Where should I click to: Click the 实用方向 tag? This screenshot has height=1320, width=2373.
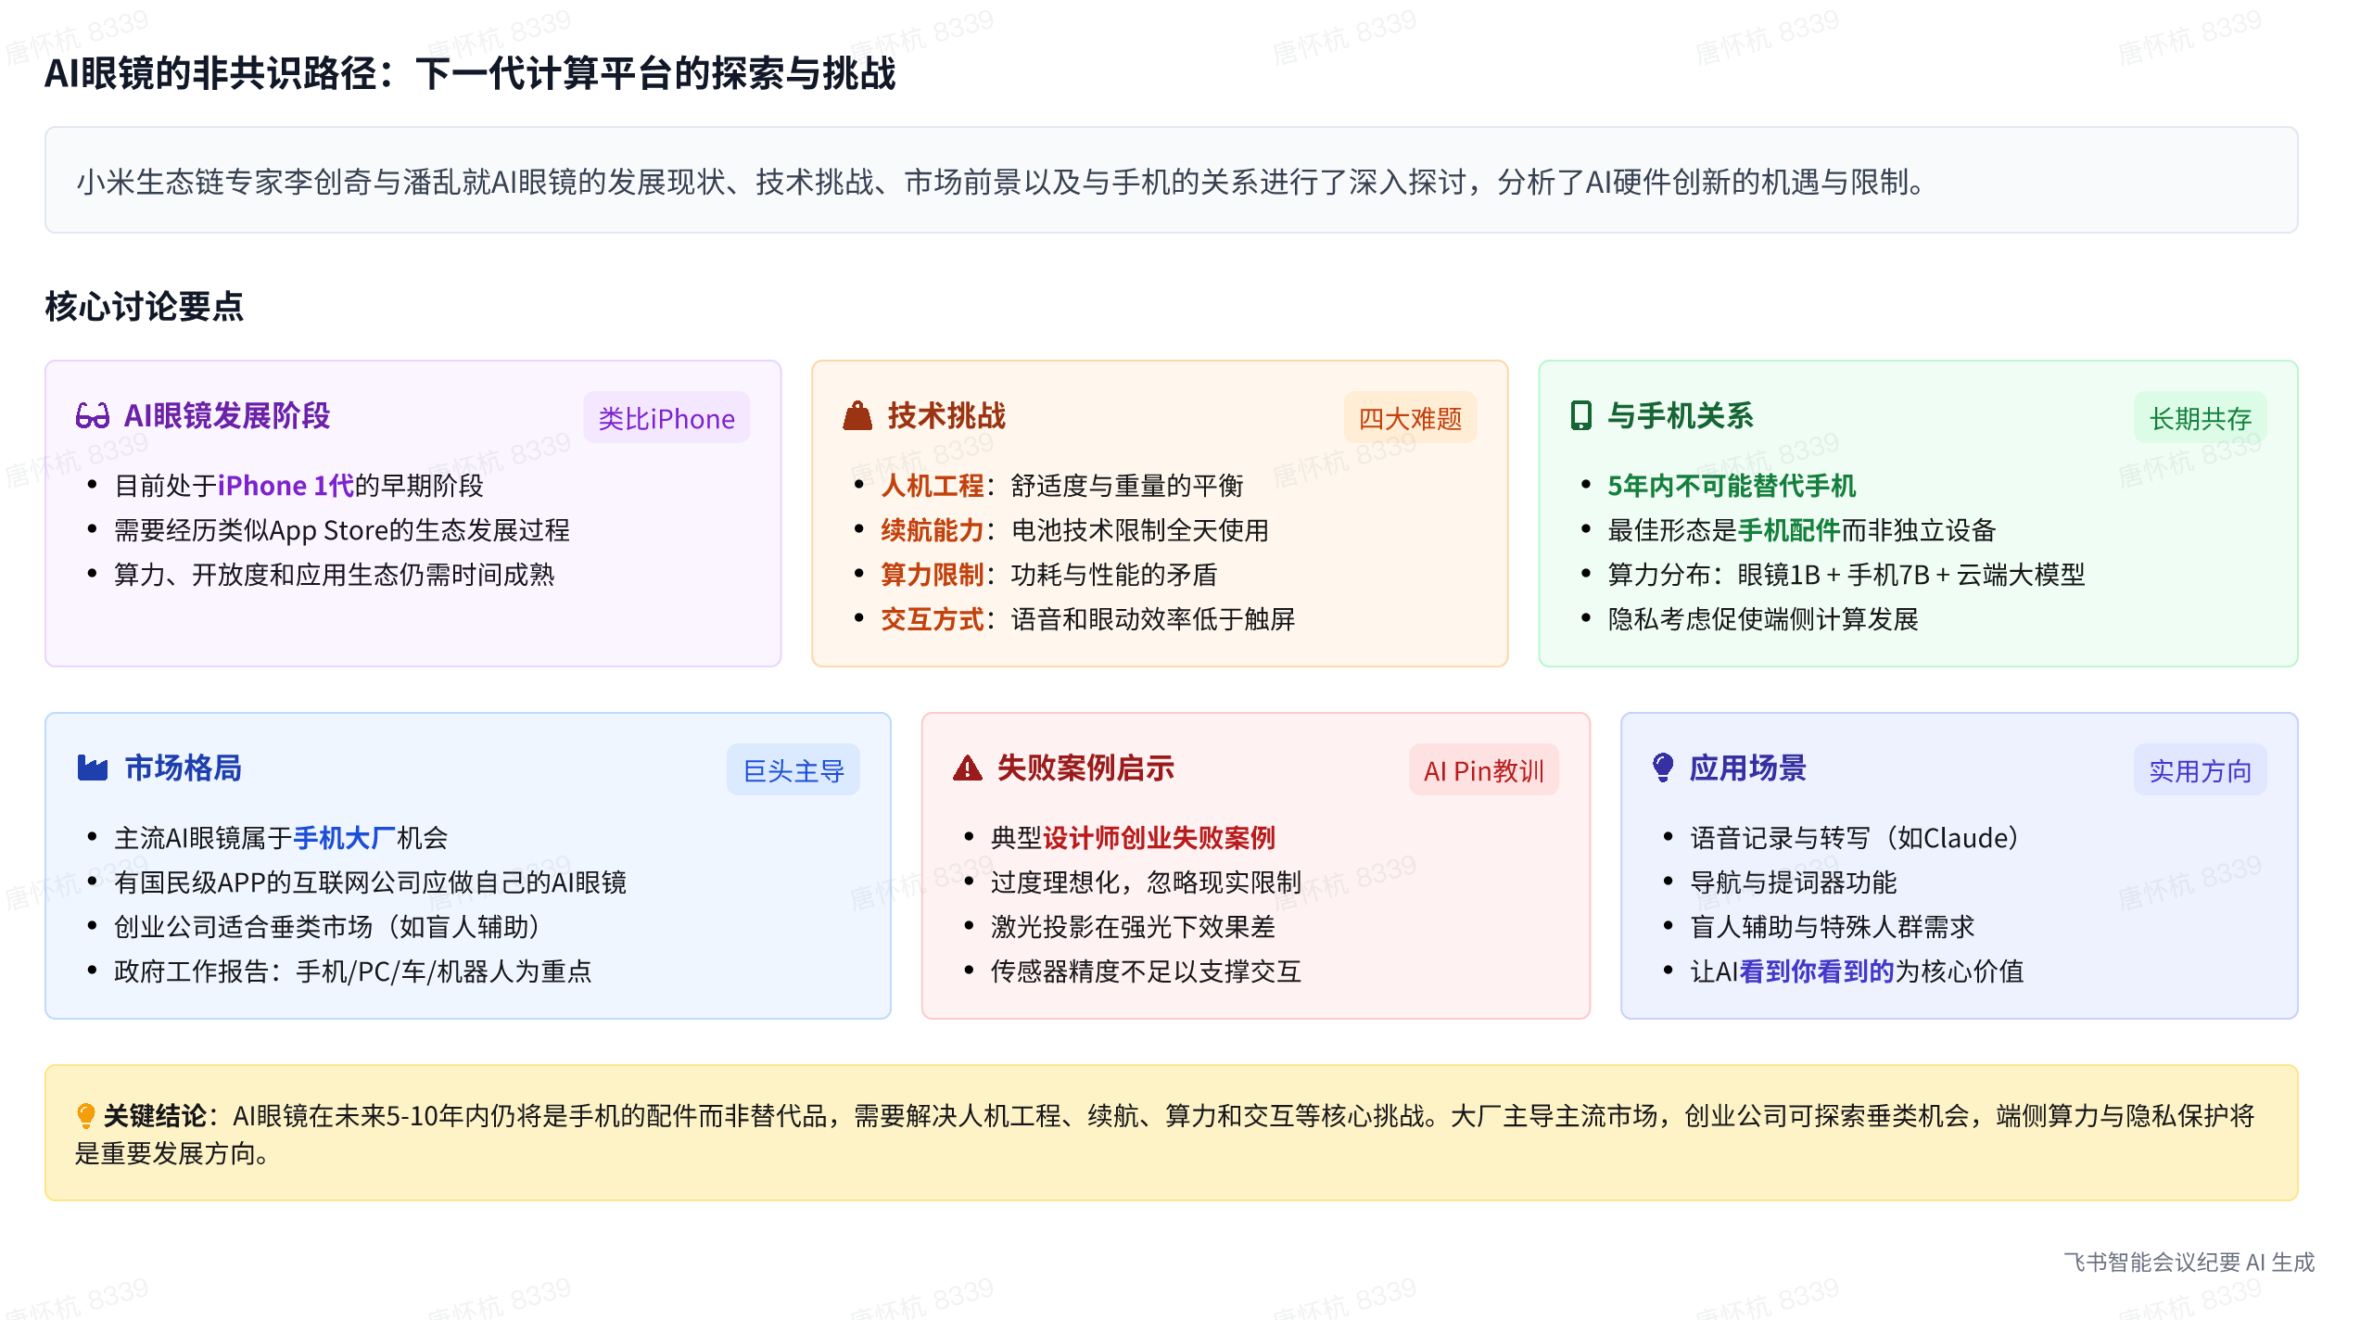pos(2200,771)
